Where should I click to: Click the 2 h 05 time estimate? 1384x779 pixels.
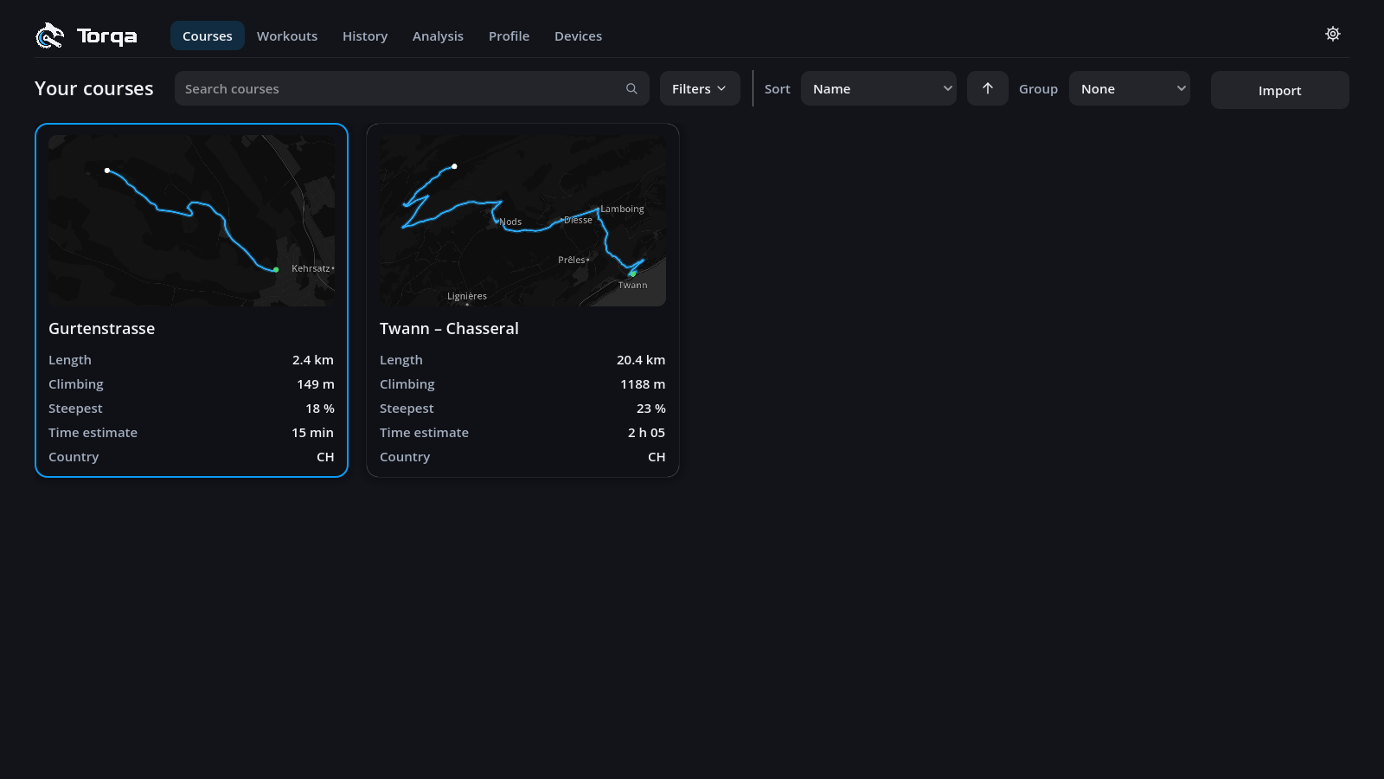point(646,432)
